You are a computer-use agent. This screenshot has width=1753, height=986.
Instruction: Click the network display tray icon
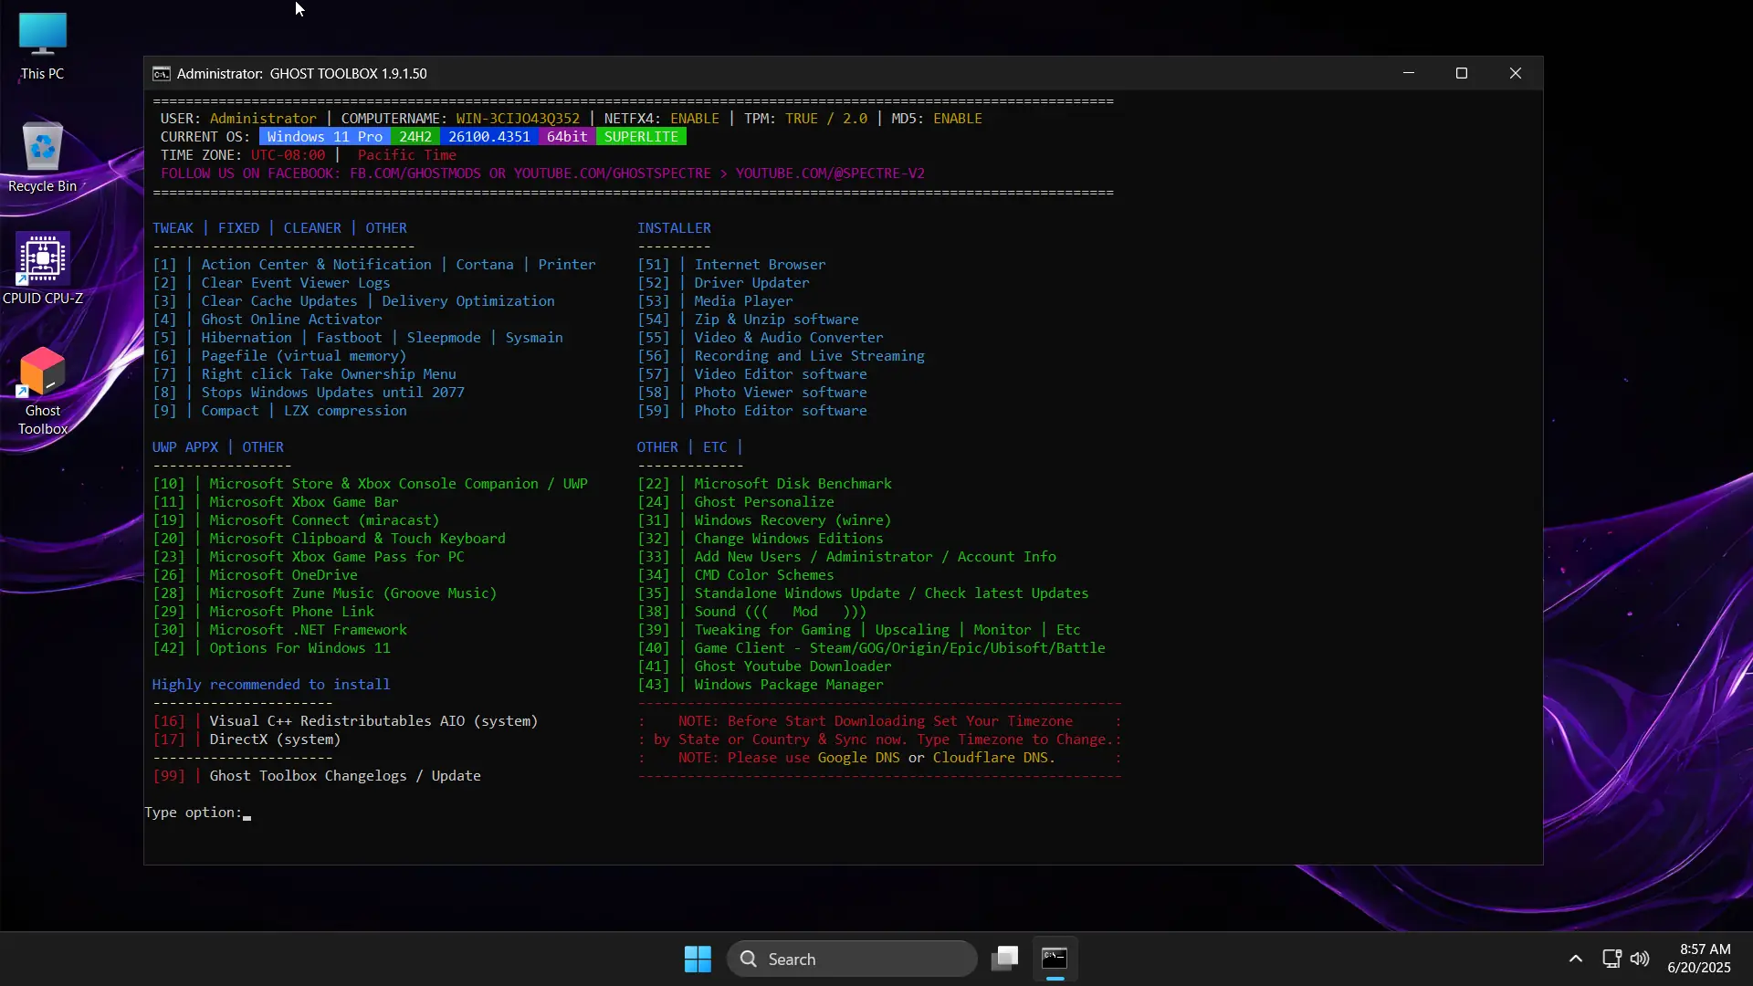click(x=1611, y=959)
